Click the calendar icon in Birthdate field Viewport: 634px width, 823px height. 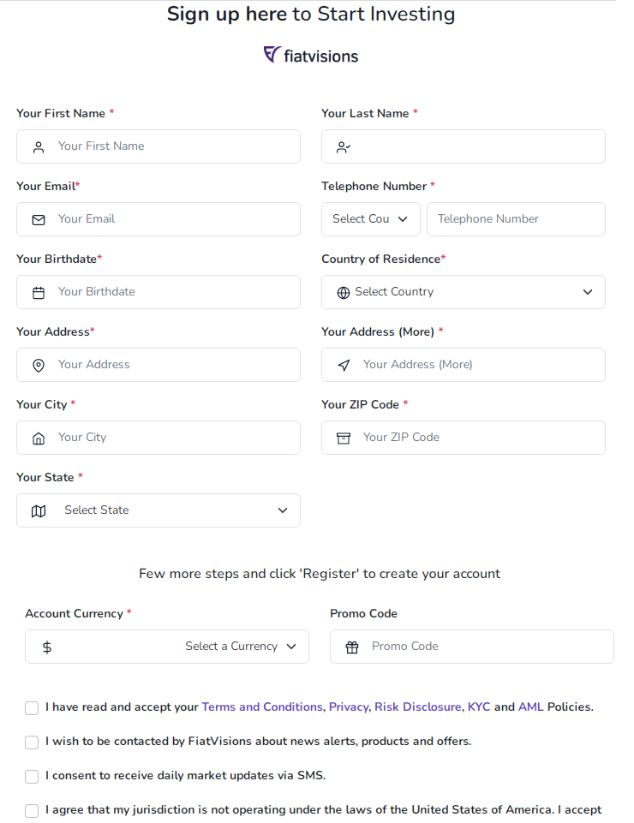coord(39,292)
